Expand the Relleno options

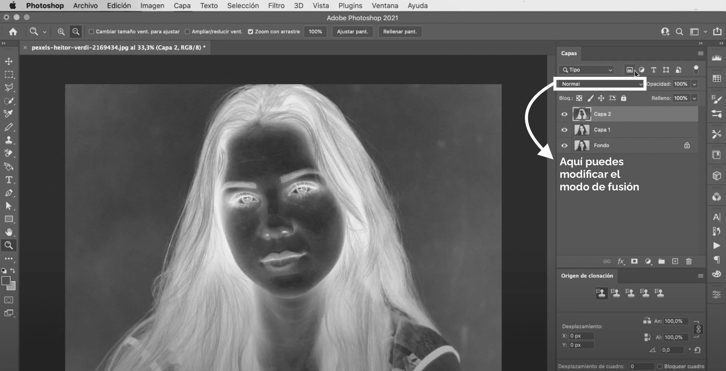point(694,98)
